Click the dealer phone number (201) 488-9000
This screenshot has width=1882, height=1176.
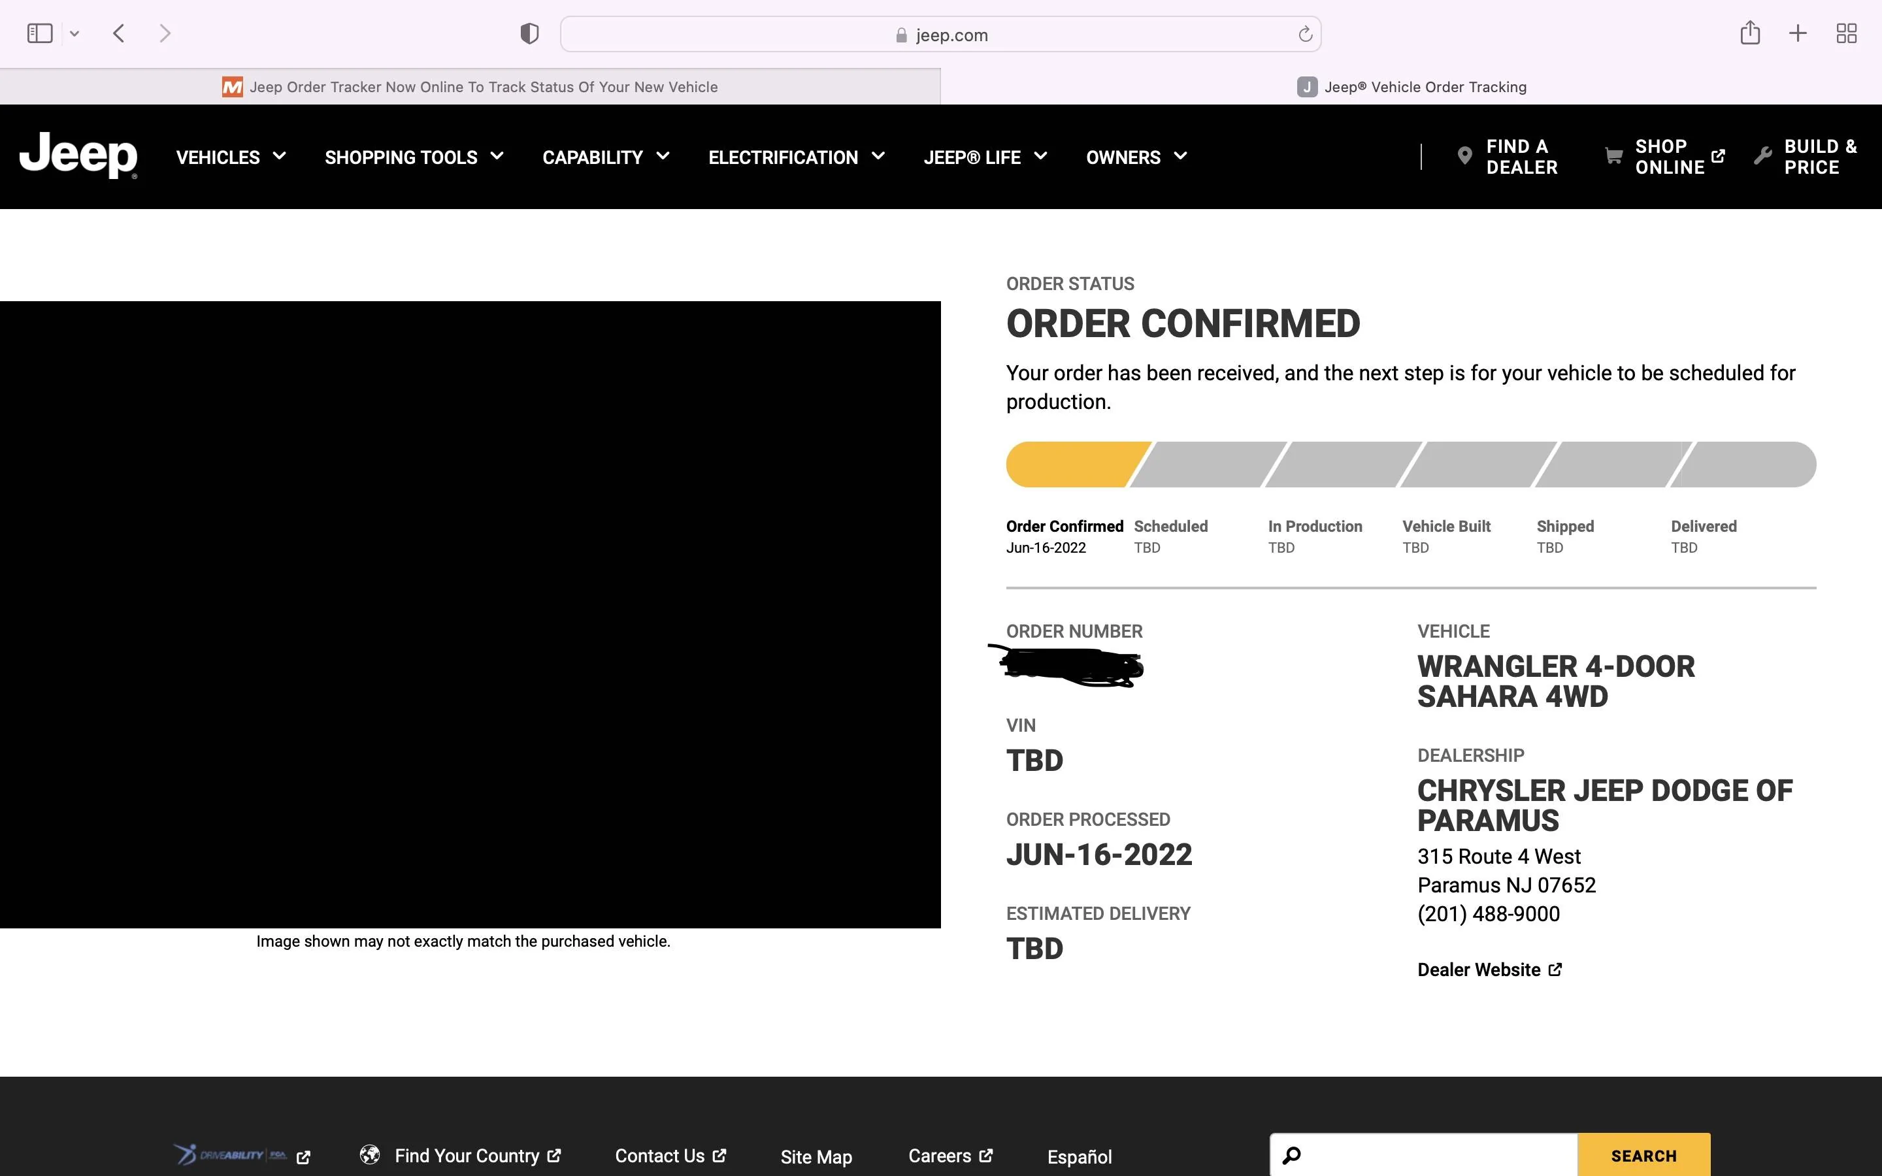[x=1489, y=914]
